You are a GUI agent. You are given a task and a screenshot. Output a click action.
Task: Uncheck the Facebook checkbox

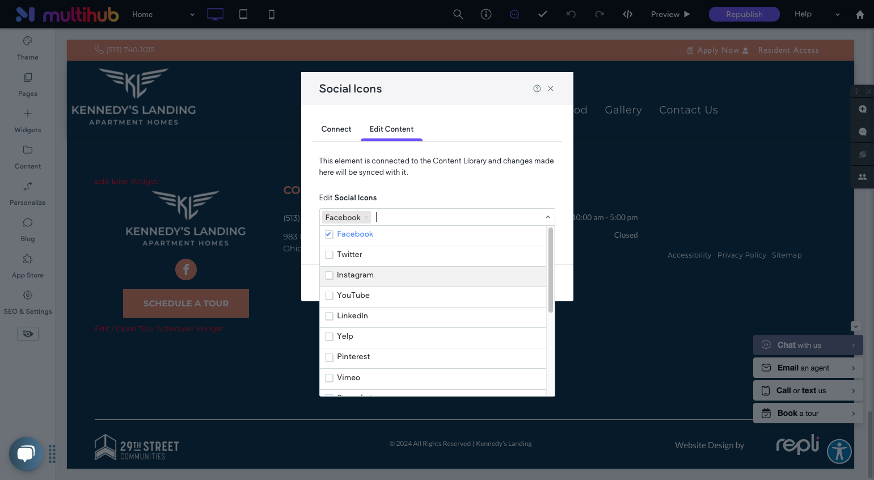pos(329,234)
